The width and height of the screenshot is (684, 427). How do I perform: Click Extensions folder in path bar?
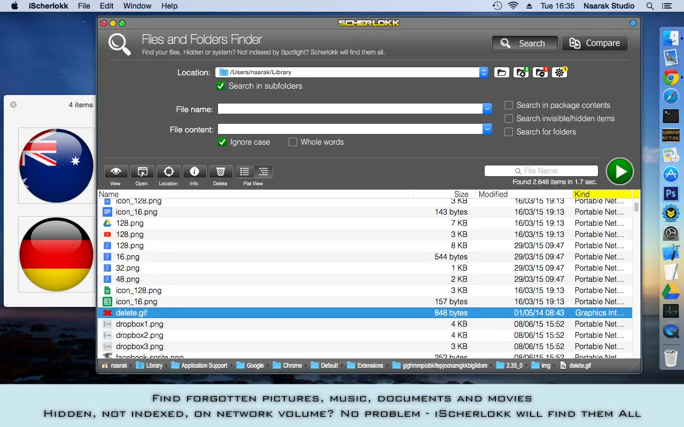point(365,366)
